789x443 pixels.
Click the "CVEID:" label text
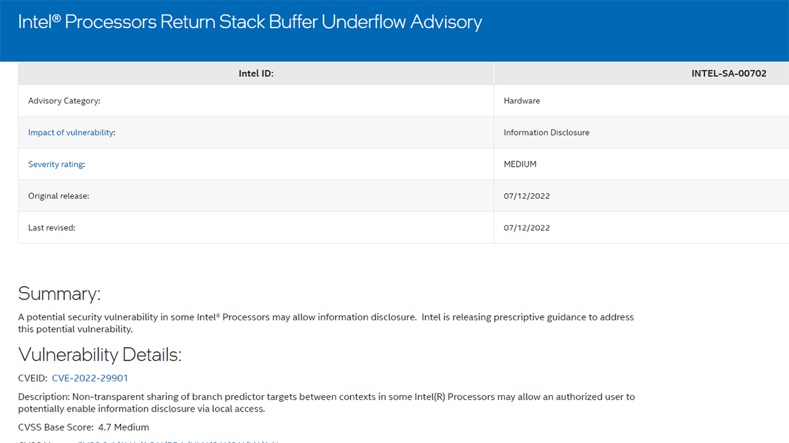(33, 378)
